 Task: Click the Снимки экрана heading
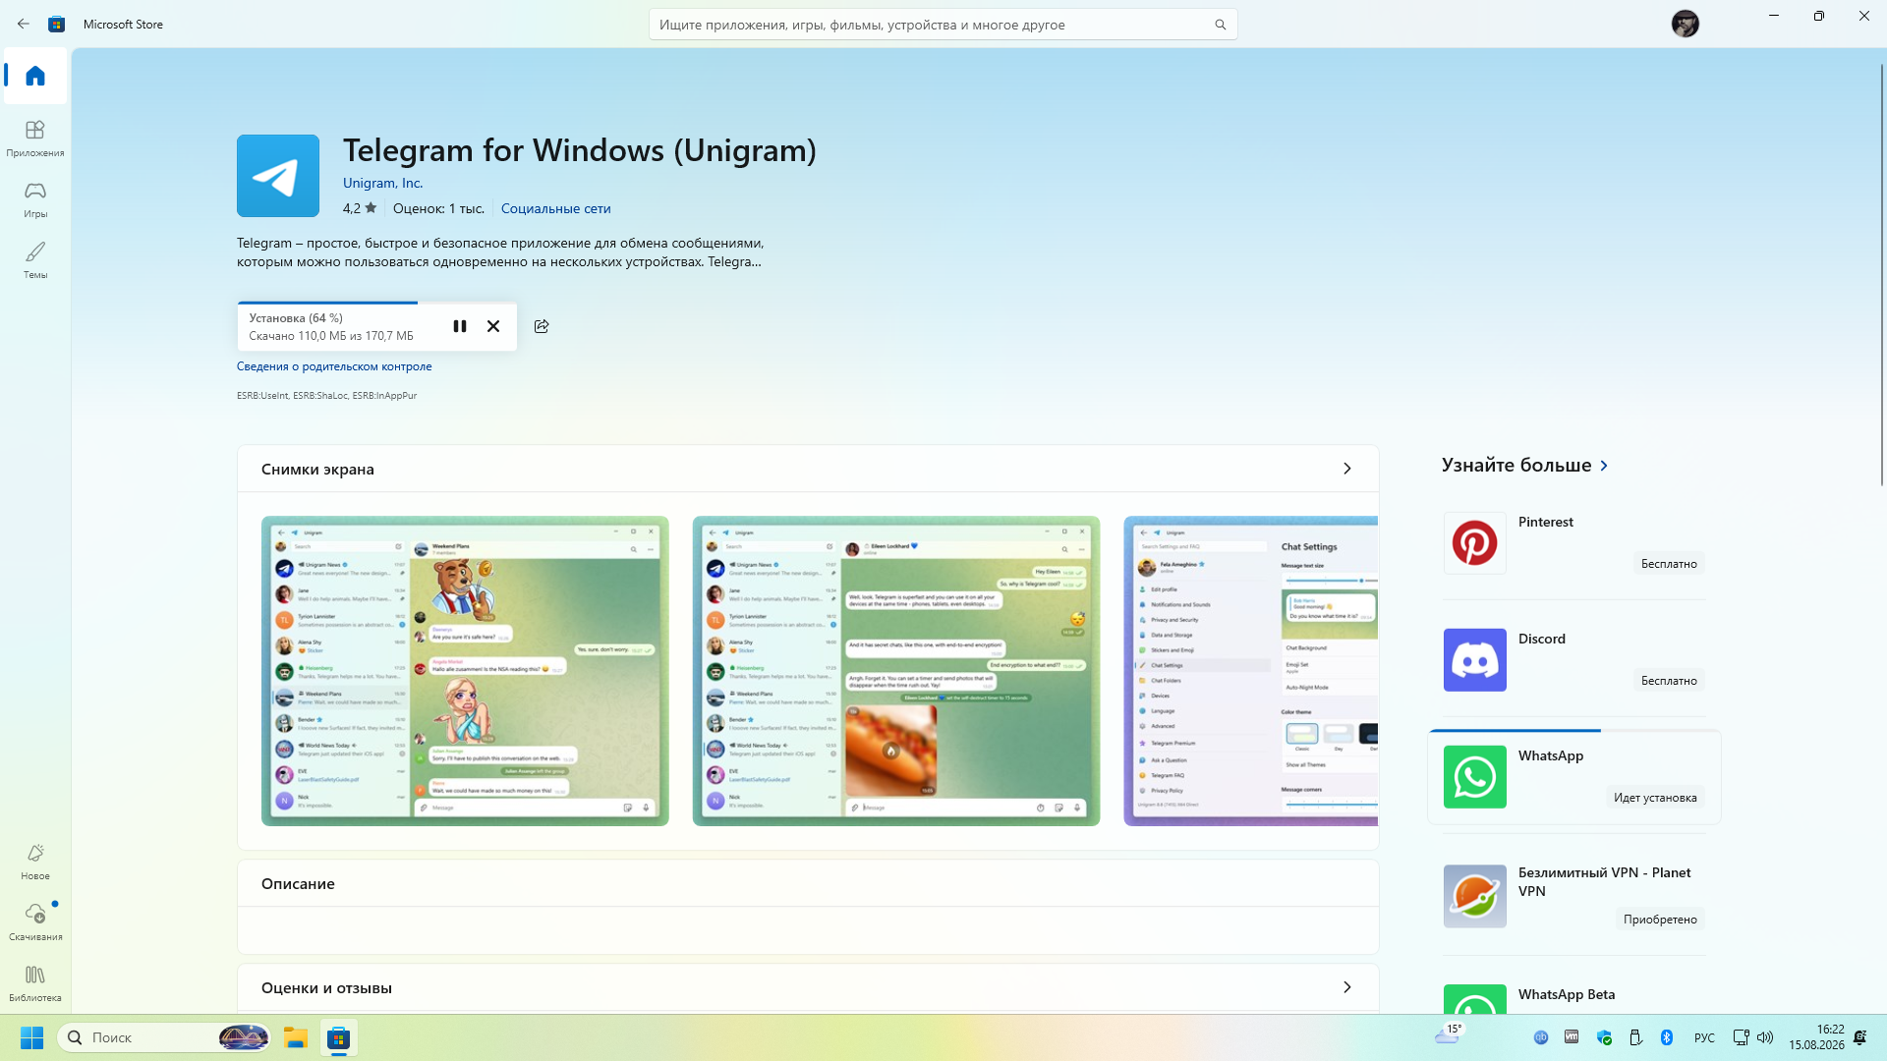(317, 470)
